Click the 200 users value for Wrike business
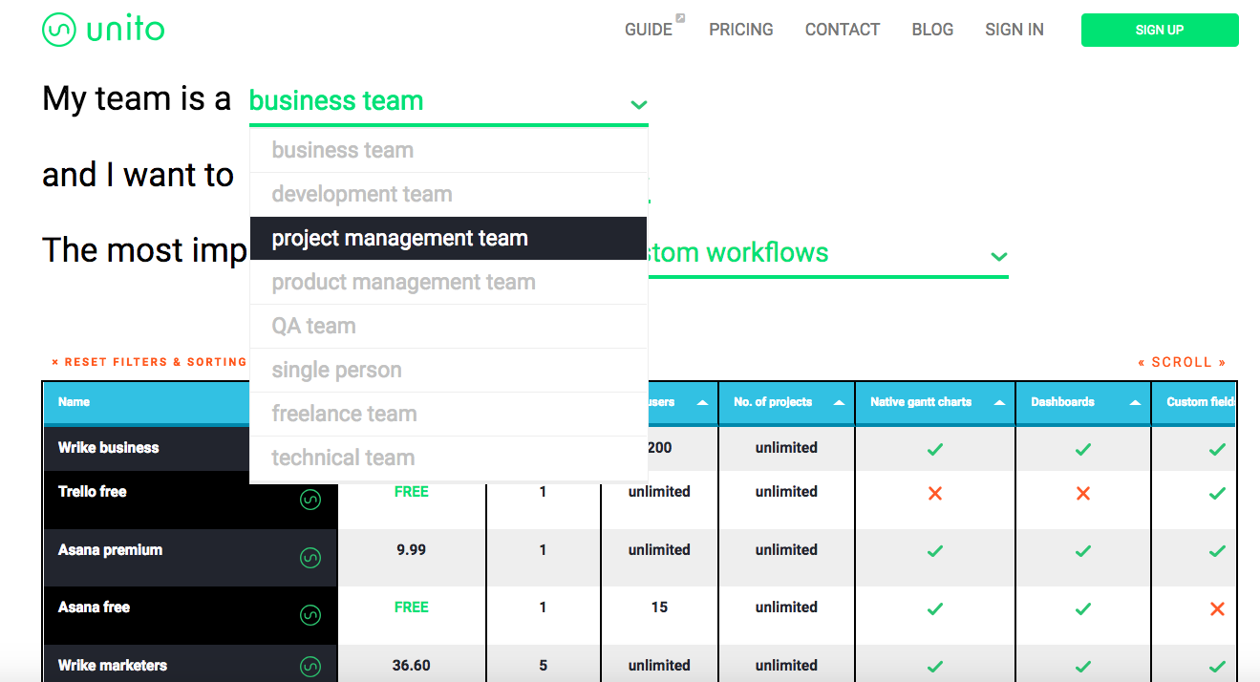The width and height of the screenshot is (1260, 682). pos(659,447)
